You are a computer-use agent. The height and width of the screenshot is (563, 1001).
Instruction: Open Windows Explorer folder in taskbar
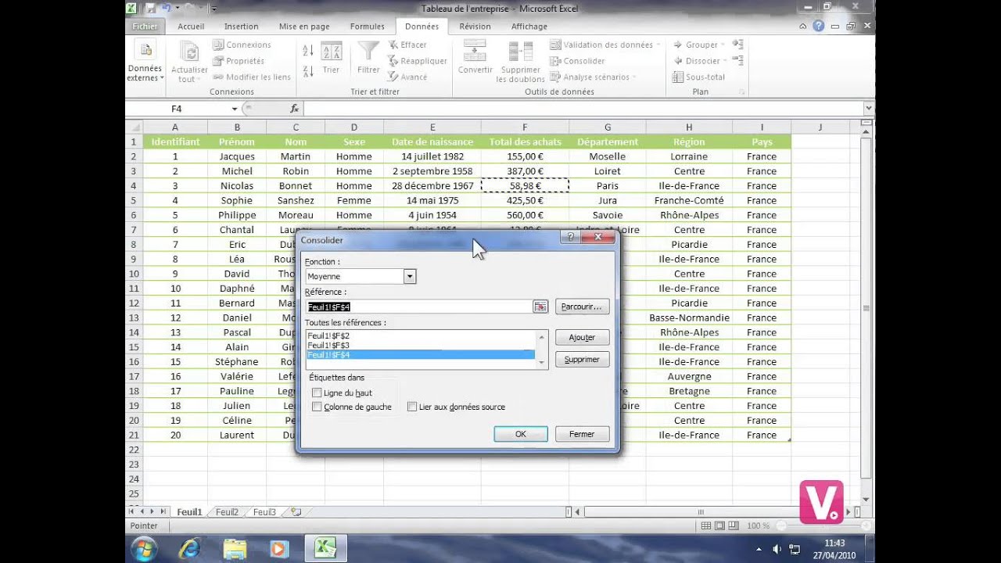235,549
